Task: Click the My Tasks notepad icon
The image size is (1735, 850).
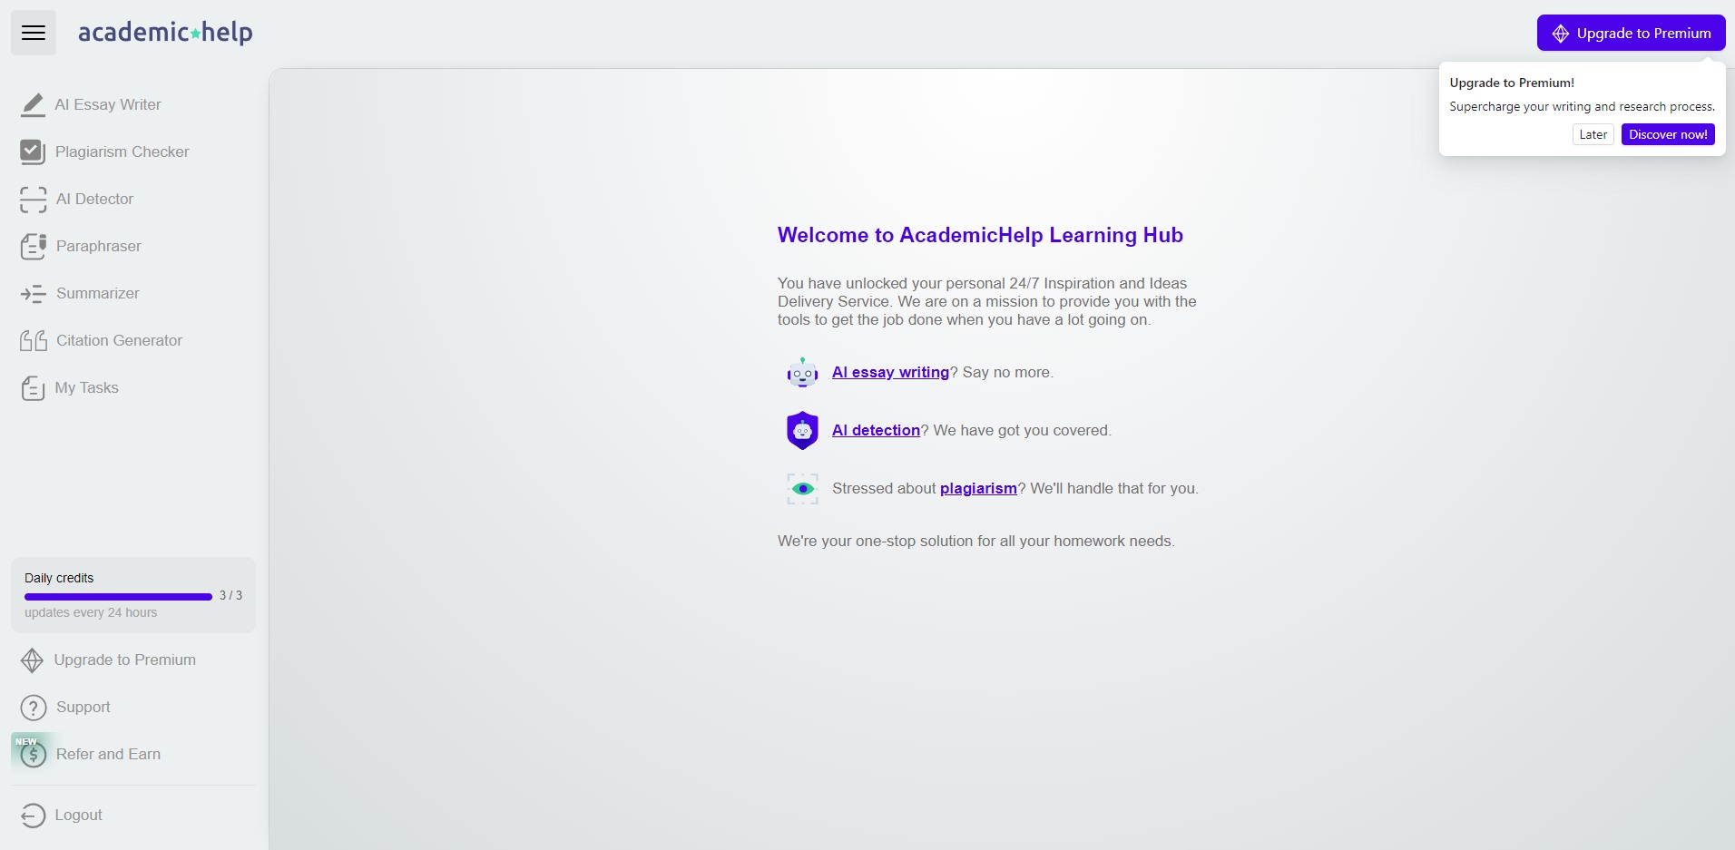Action: (33, 388)
